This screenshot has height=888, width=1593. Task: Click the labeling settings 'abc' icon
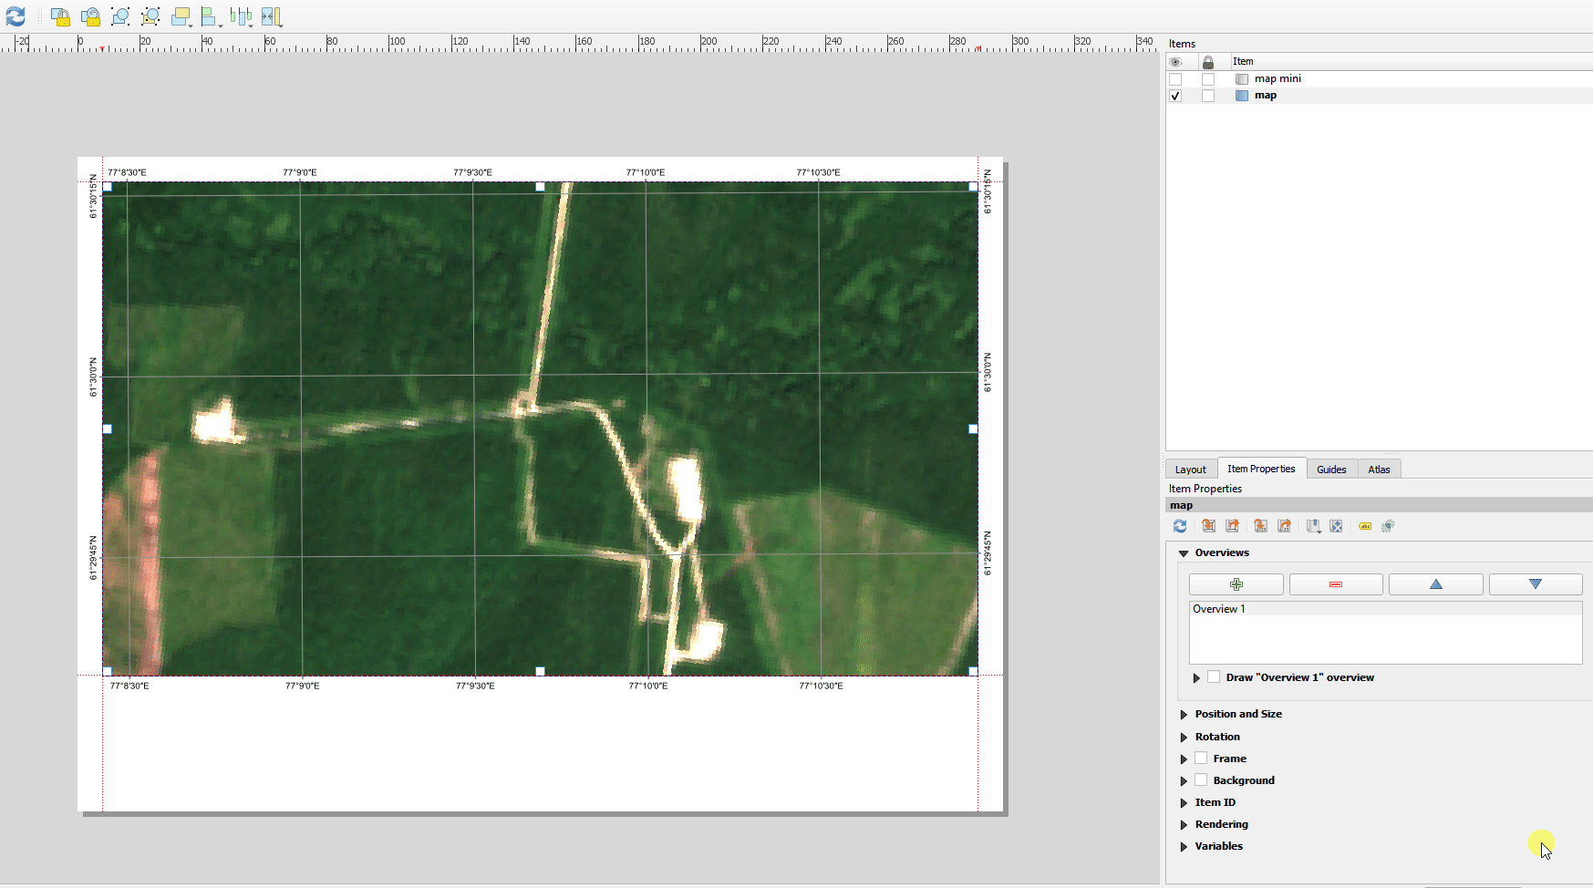(1365, 526)
